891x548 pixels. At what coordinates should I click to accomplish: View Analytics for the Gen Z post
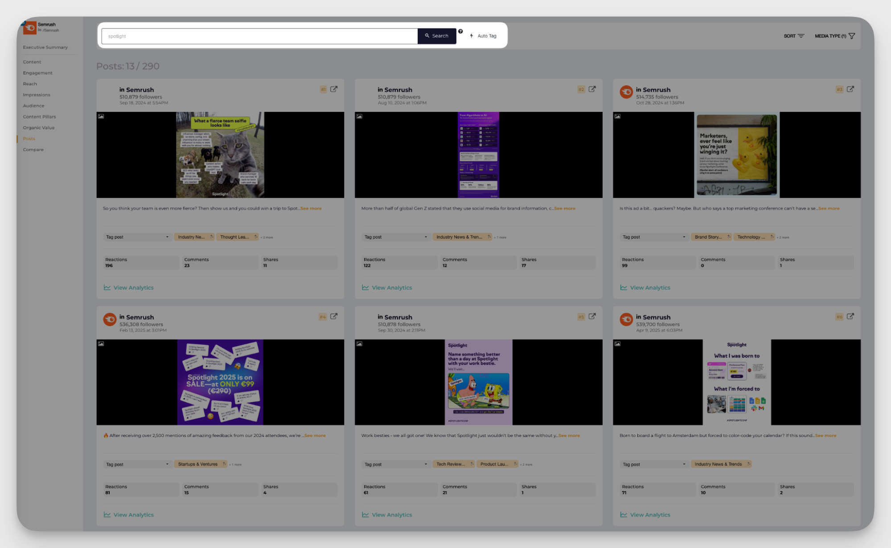pyautogui.click(x=387, y=288)
